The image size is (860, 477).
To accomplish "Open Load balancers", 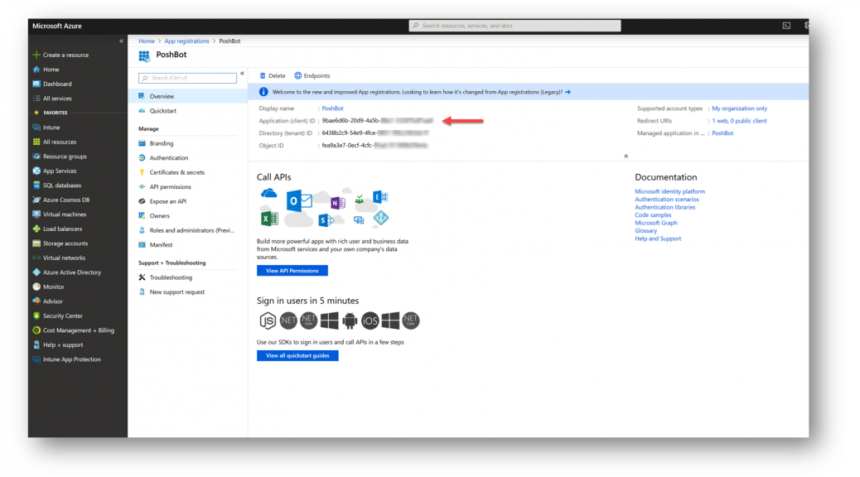I will coord(62,229).
